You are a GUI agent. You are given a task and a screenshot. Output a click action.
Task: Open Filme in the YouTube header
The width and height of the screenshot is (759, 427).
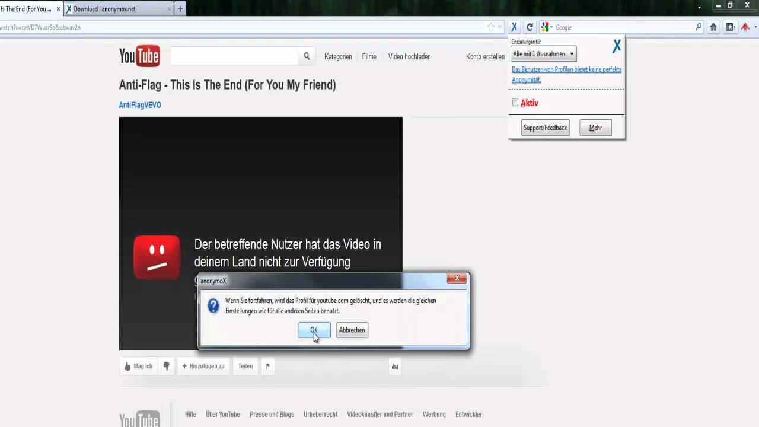369,57
